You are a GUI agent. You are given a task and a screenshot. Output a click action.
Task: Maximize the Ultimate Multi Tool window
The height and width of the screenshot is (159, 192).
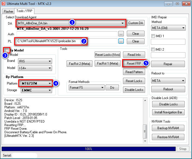tap(177, 4)
